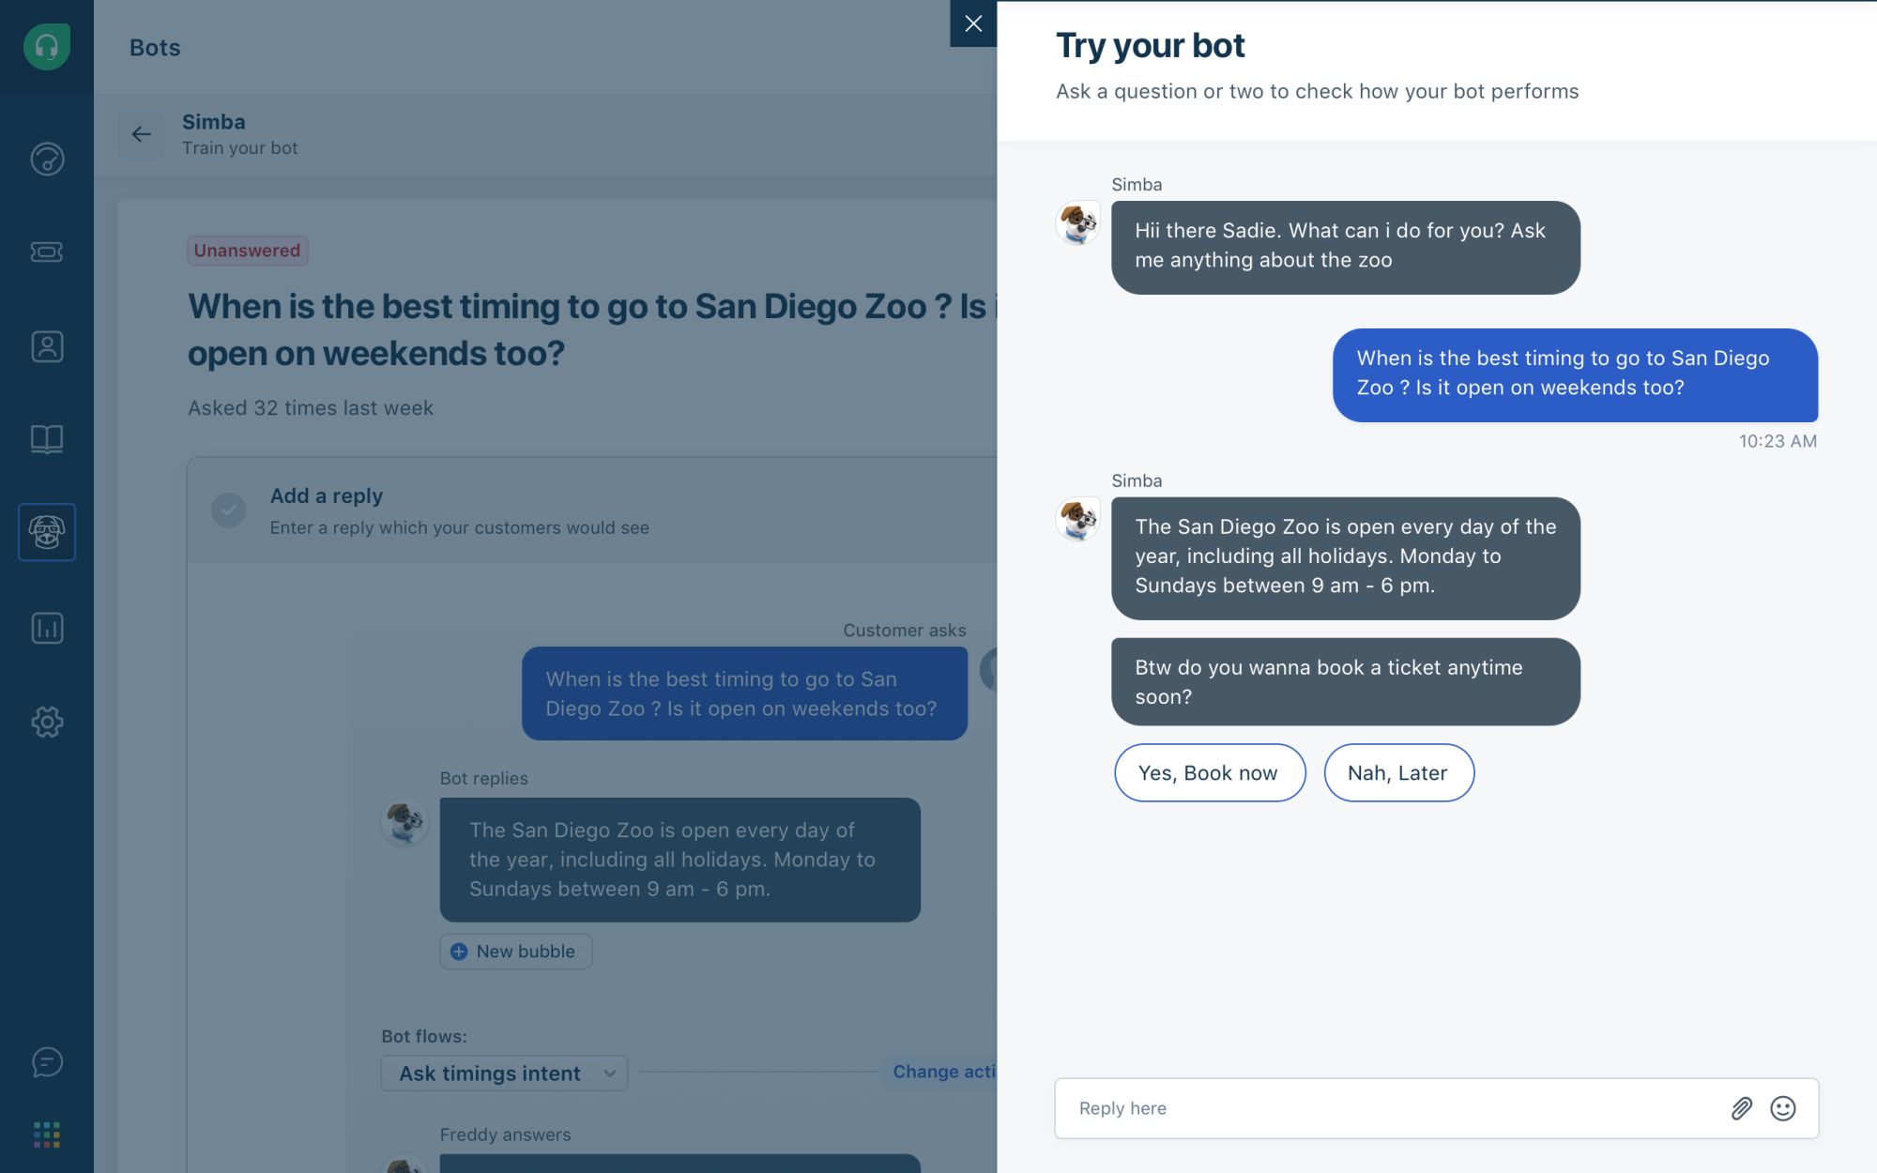Viewport: 1877px width, 1173px height.
Task: Click the Freshworks headset logo
Action: click(46, 46)
